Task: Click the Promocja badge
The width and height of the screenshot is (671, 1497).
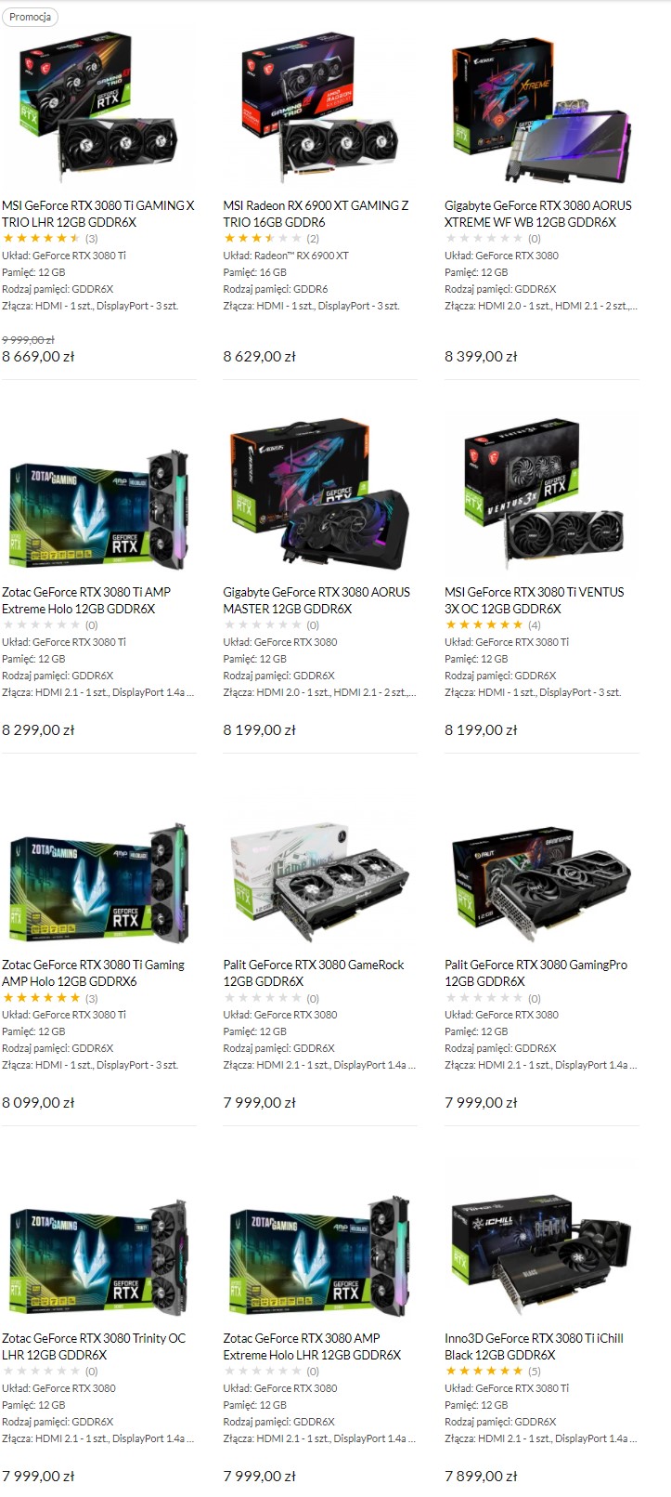Action: click(x=31, y=17)
